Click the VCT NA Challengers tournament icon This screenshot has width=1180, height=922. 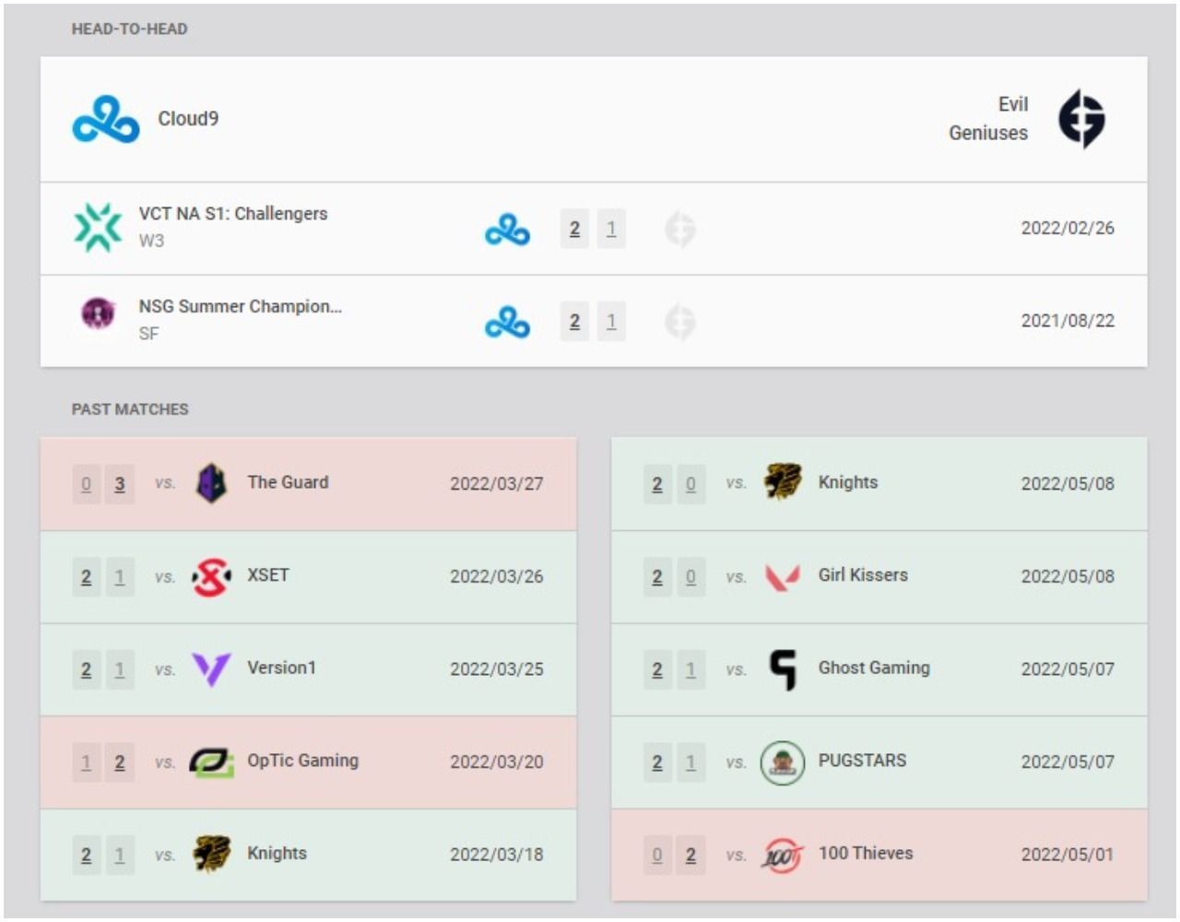tap(96, 224)
